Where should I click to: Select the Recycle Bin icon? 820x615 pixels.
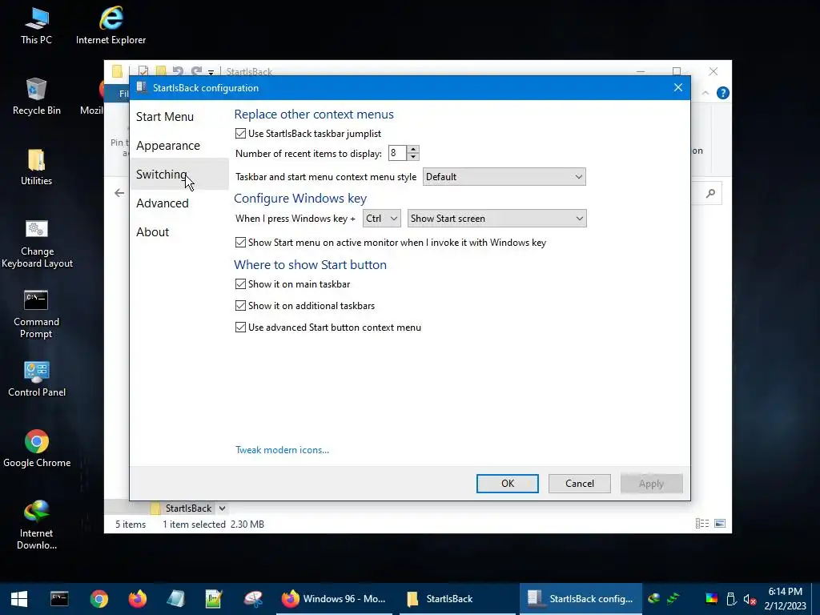click(x=37, y=96)
